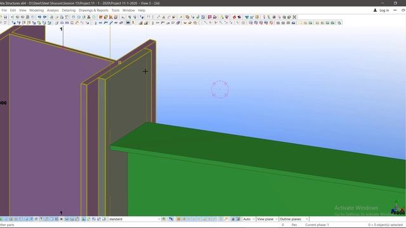Click the selection filter icon beside standard
The image size is (406, 228).
pos(164,219)
